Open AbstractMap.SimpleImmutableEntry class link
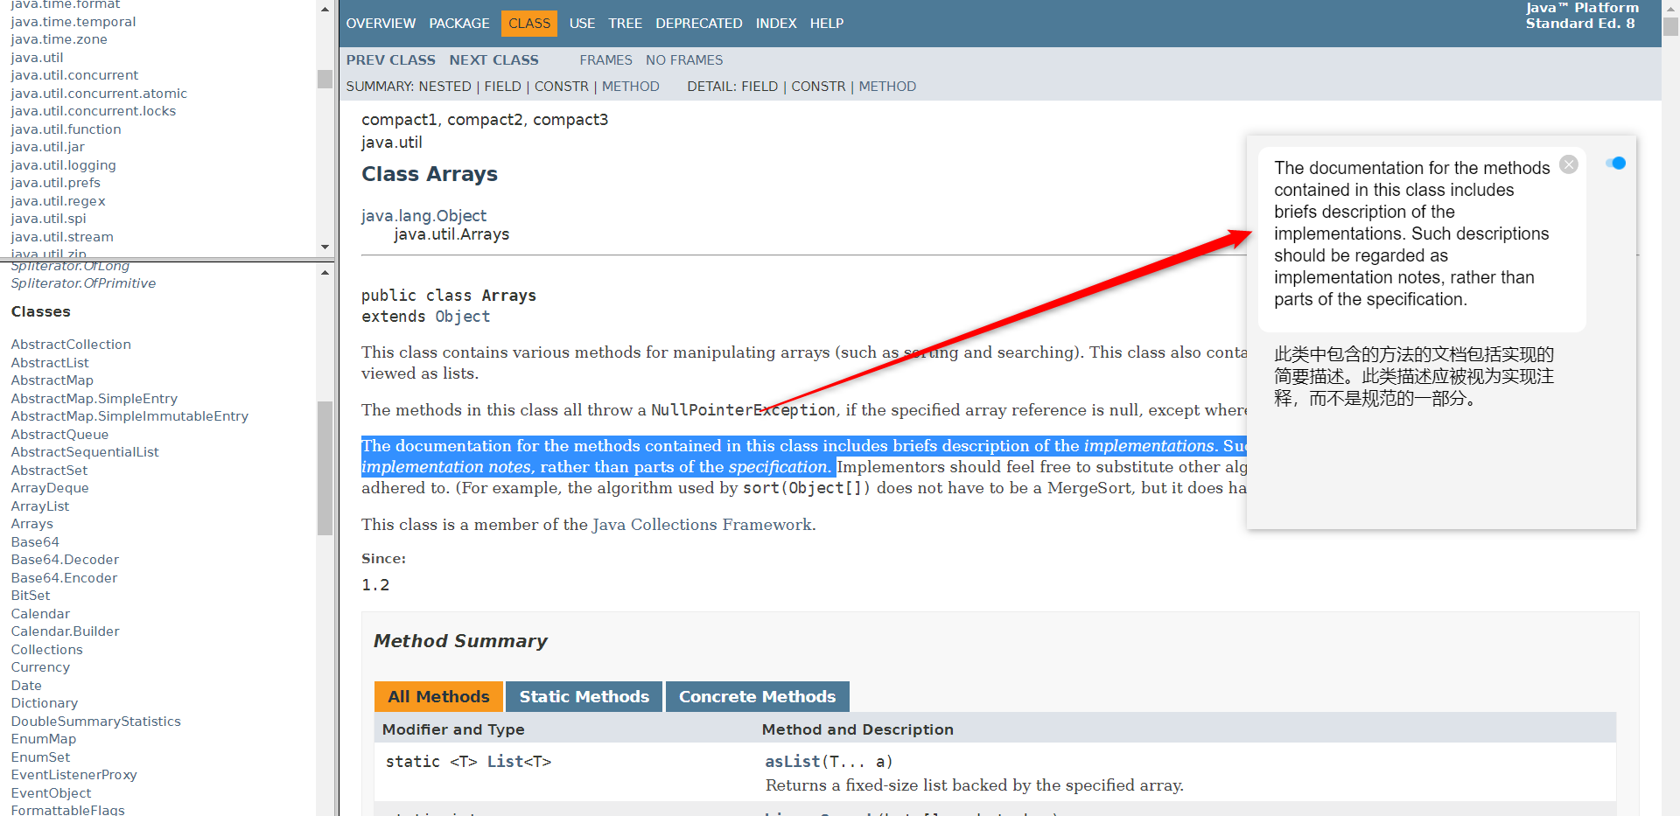Image resolution: width=1680 pixels, height=816 pixels. 129,416
